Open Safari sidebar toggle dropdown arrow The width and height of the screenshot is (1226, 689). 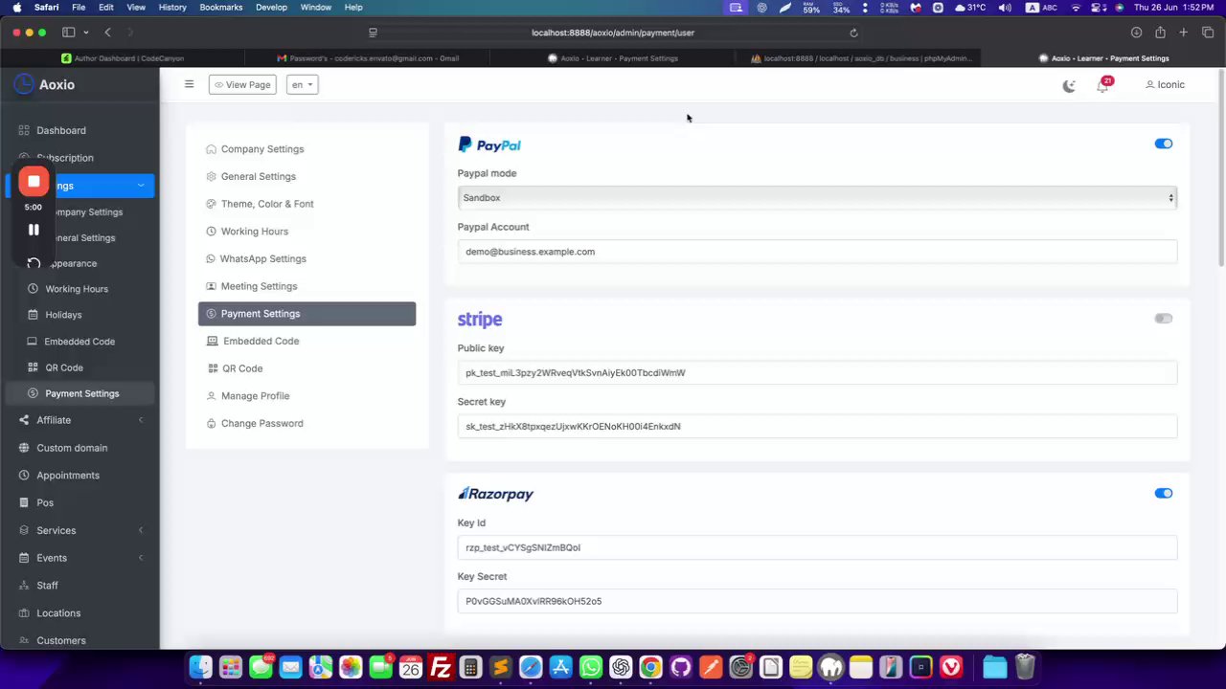pyautogui.click(x=85, y=33)
